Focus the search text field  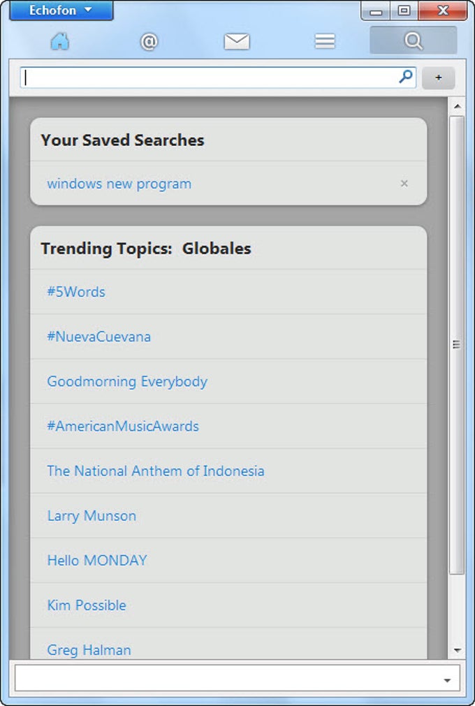tap(210, 78)
